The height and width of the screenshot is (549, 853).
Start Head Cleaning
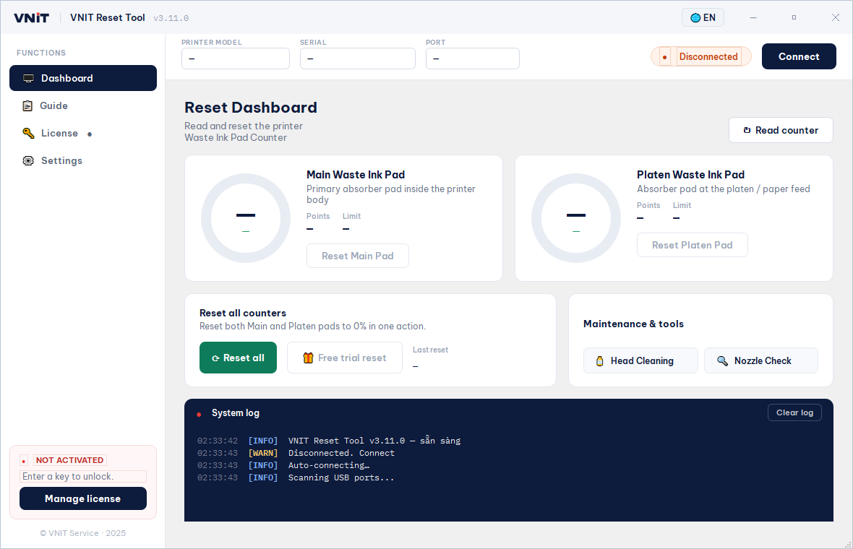[x=640, y=361]
